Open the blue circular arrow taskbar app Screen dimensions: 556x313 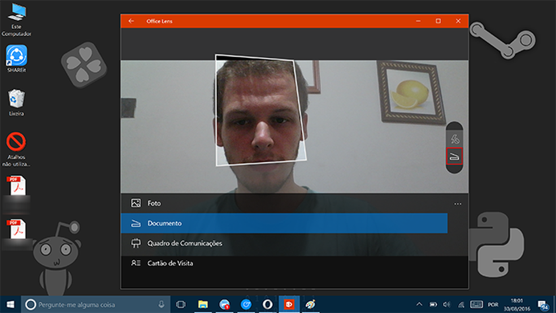click(246, 305)
